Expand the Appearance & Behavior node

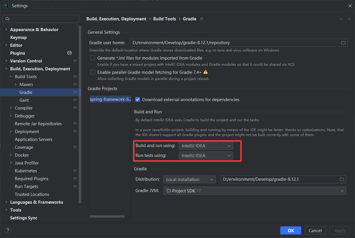point(6,30)
